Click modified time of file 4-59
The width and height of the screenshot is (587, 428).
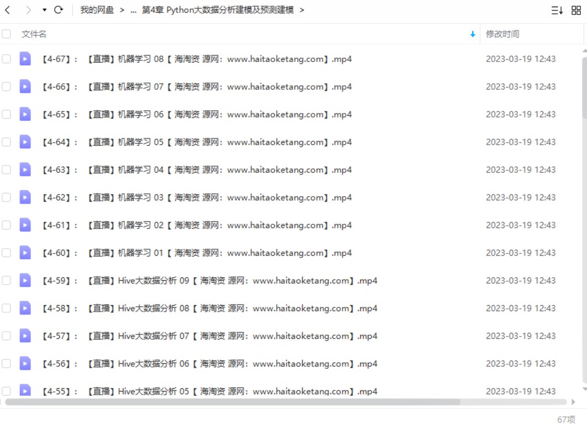(521, 281)
